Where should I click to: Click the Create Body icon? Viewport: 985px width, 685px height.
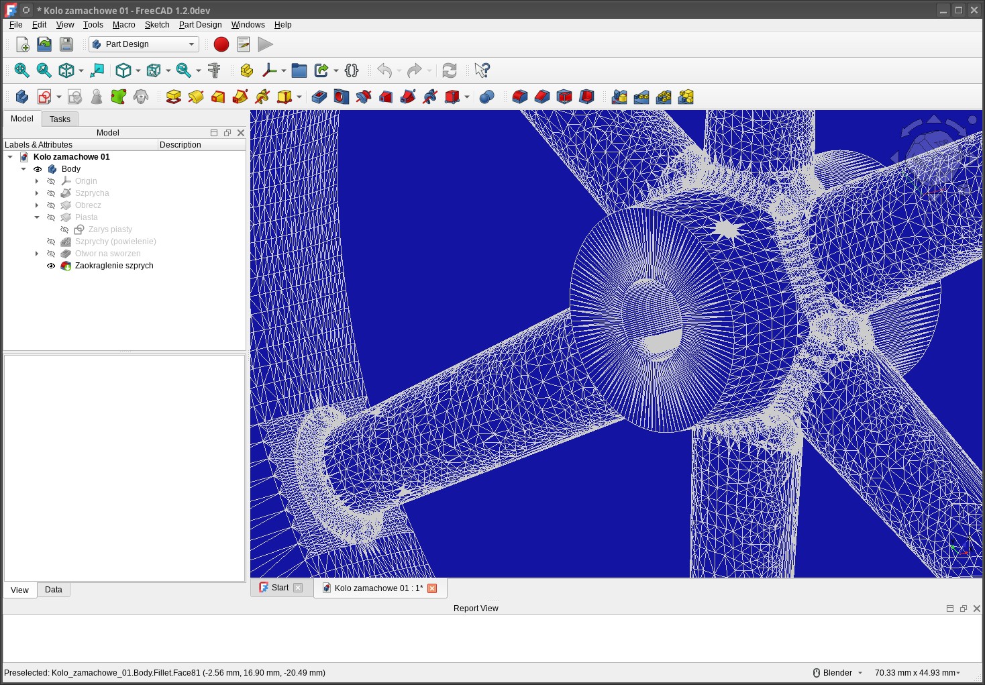(21, 97)
